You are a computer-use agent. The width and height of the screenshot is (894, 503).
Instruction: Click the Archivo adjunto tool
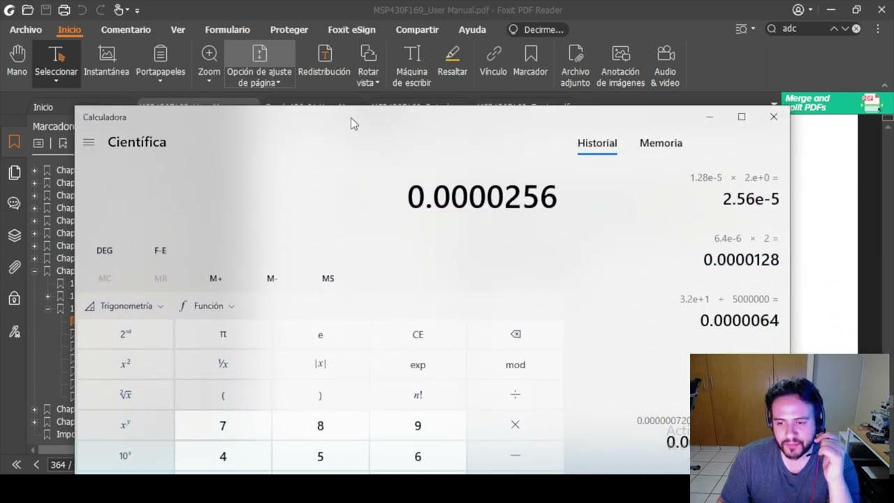(576, 66)
